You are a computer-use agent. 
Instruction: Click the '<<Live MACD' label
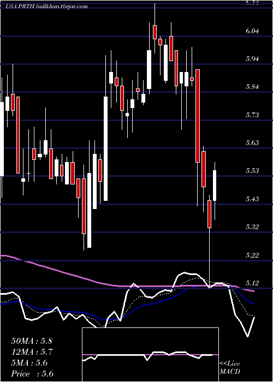[x=230, y=368]
